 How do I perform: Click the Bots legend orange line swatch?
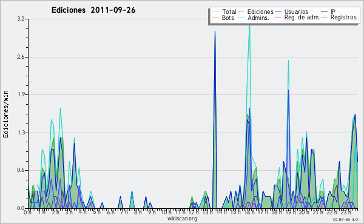(x=215, y=18)
